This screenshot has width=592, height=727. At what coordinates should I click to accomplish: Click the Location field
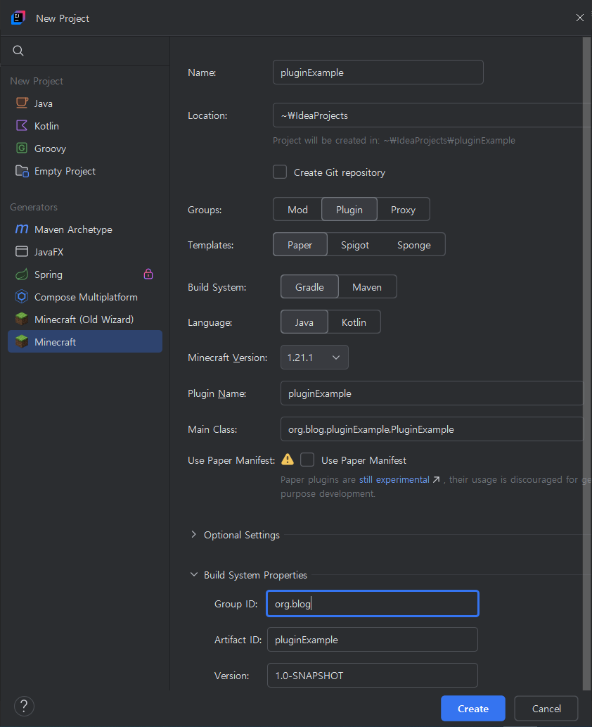click(x=431, y=115)
